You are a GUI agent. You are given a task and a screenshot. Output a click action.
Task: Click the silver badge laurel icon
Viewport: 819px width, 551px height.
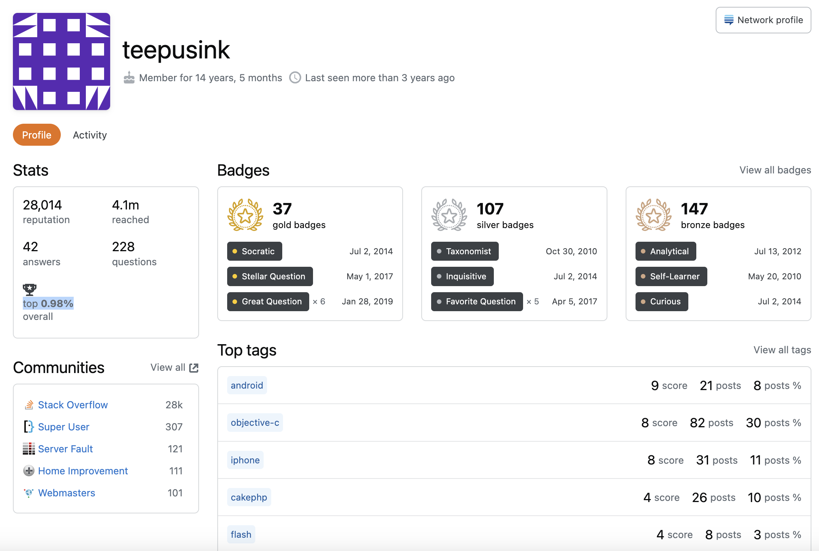449,215
